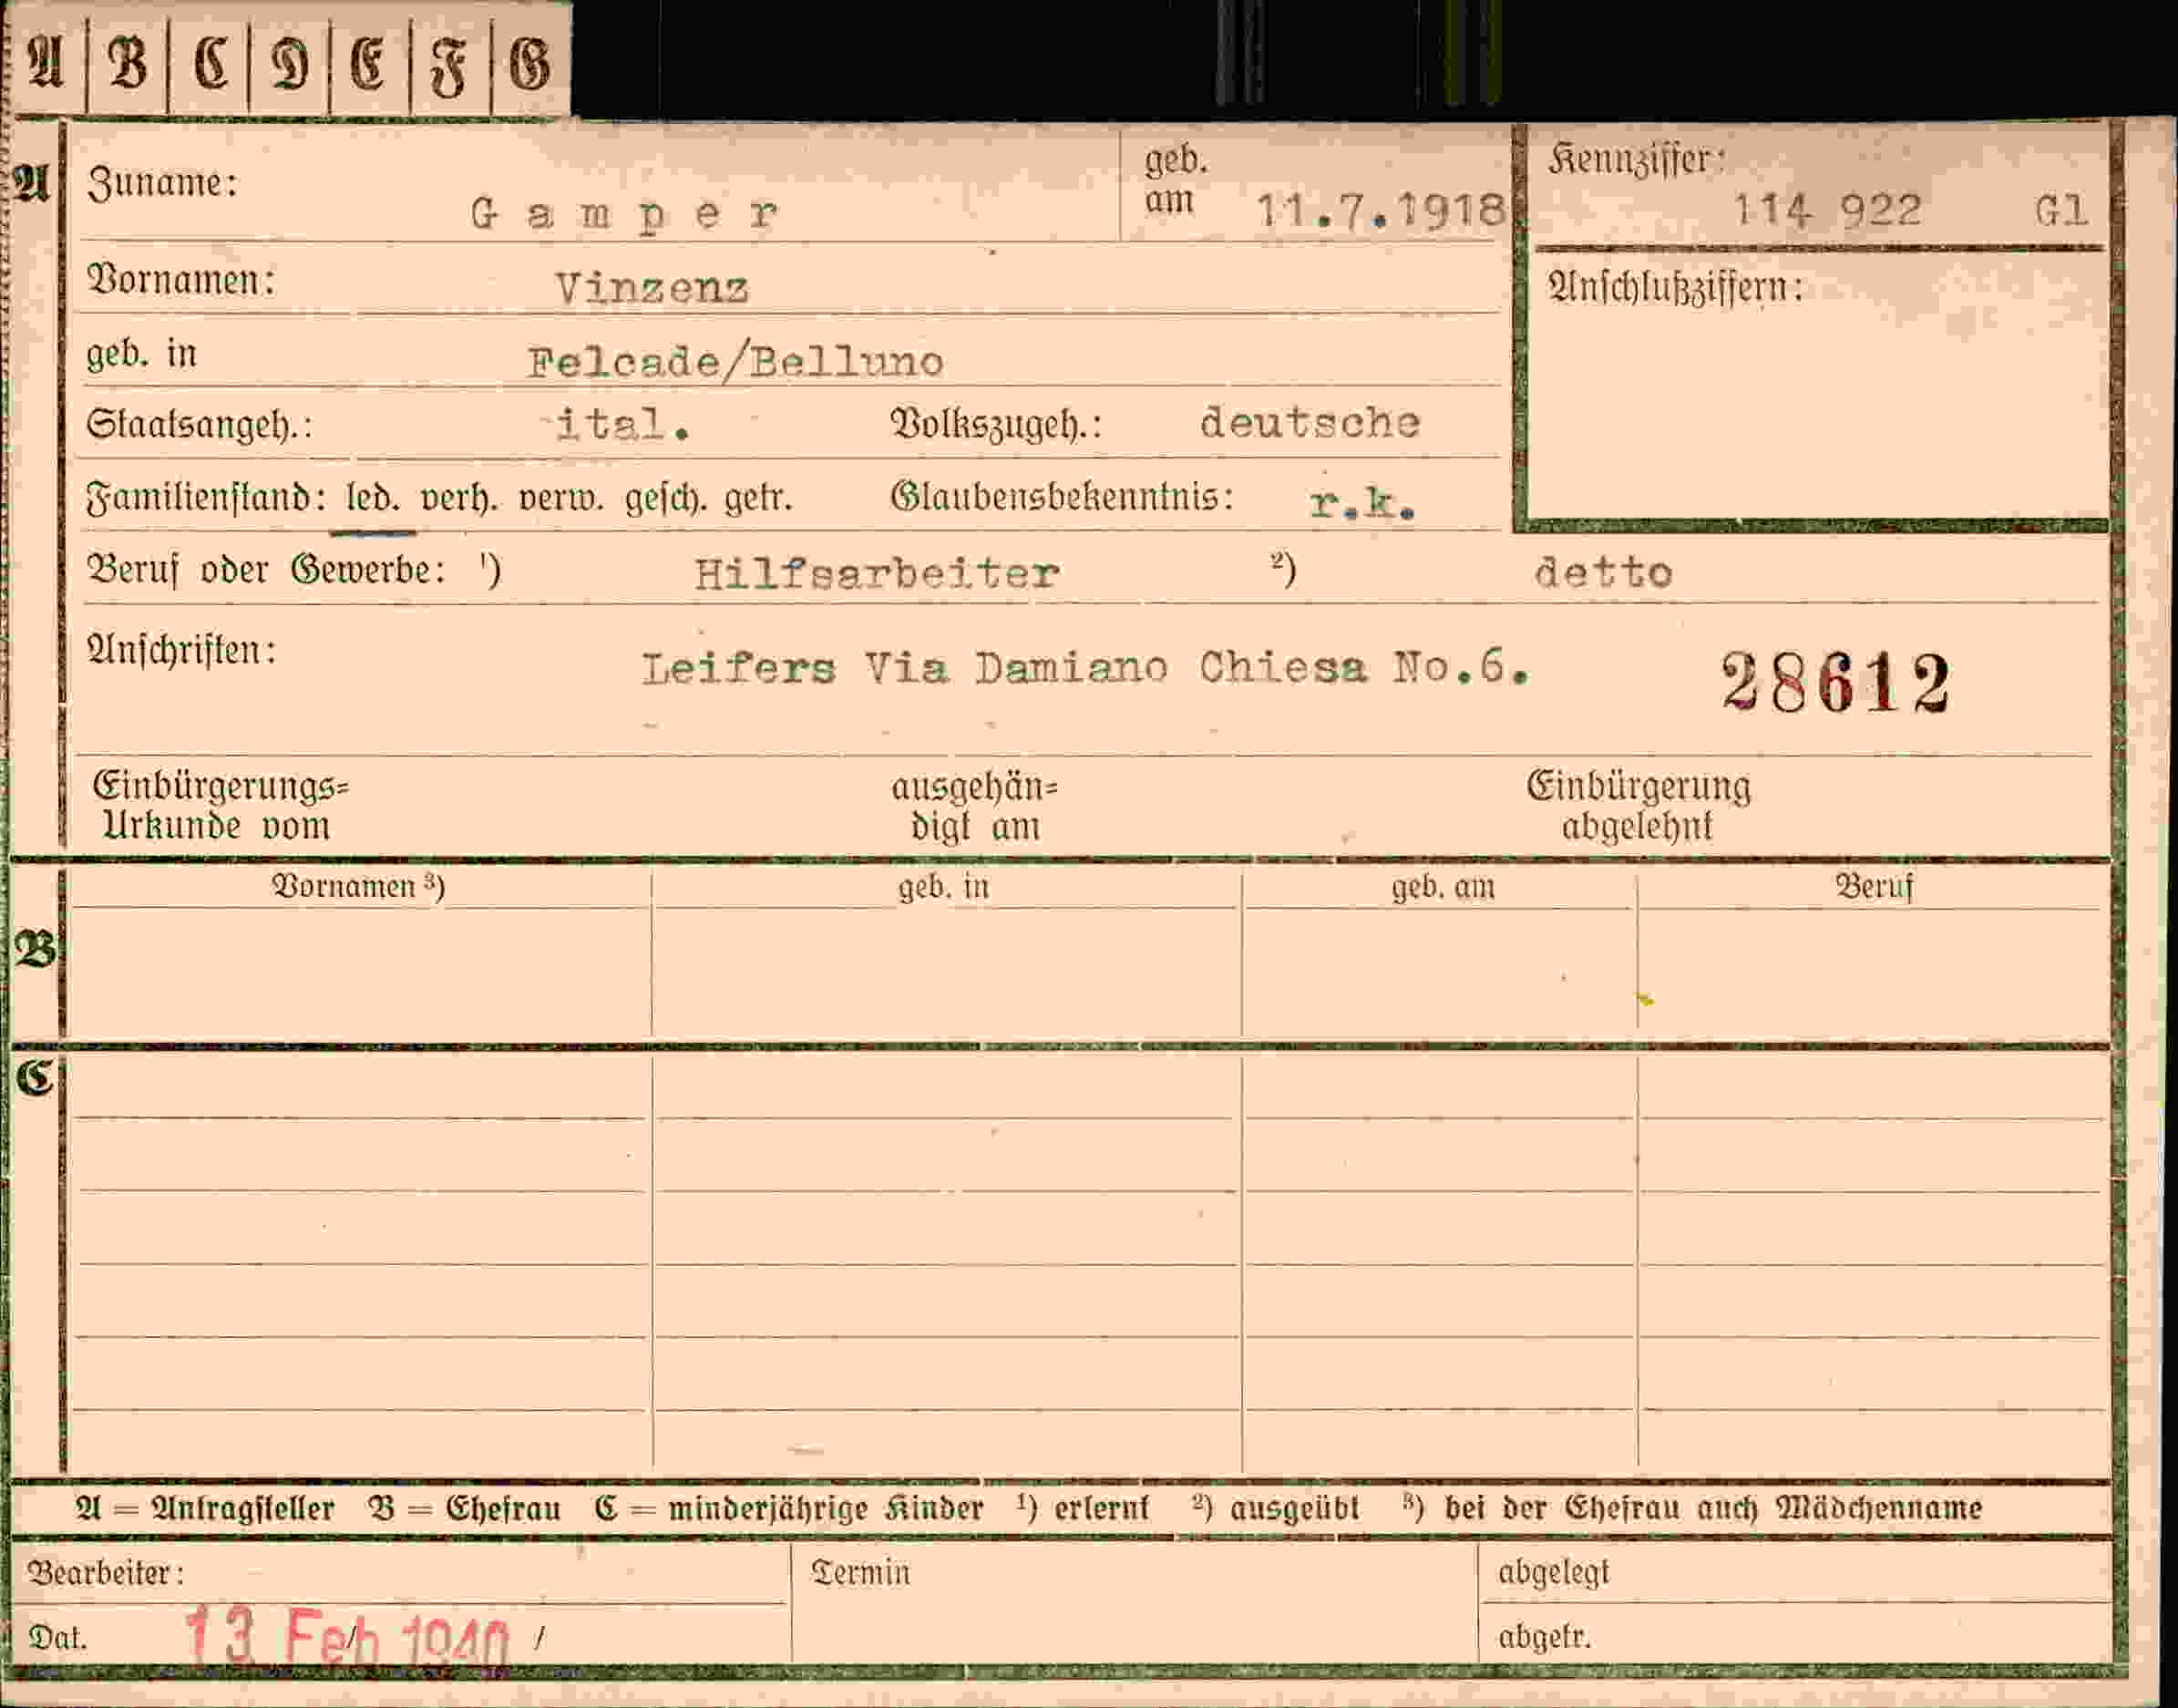This screenshot has width=2178, height=1708.
Task: Click the 'Glaubensbekenntnis:' label
Action: 1063,497
